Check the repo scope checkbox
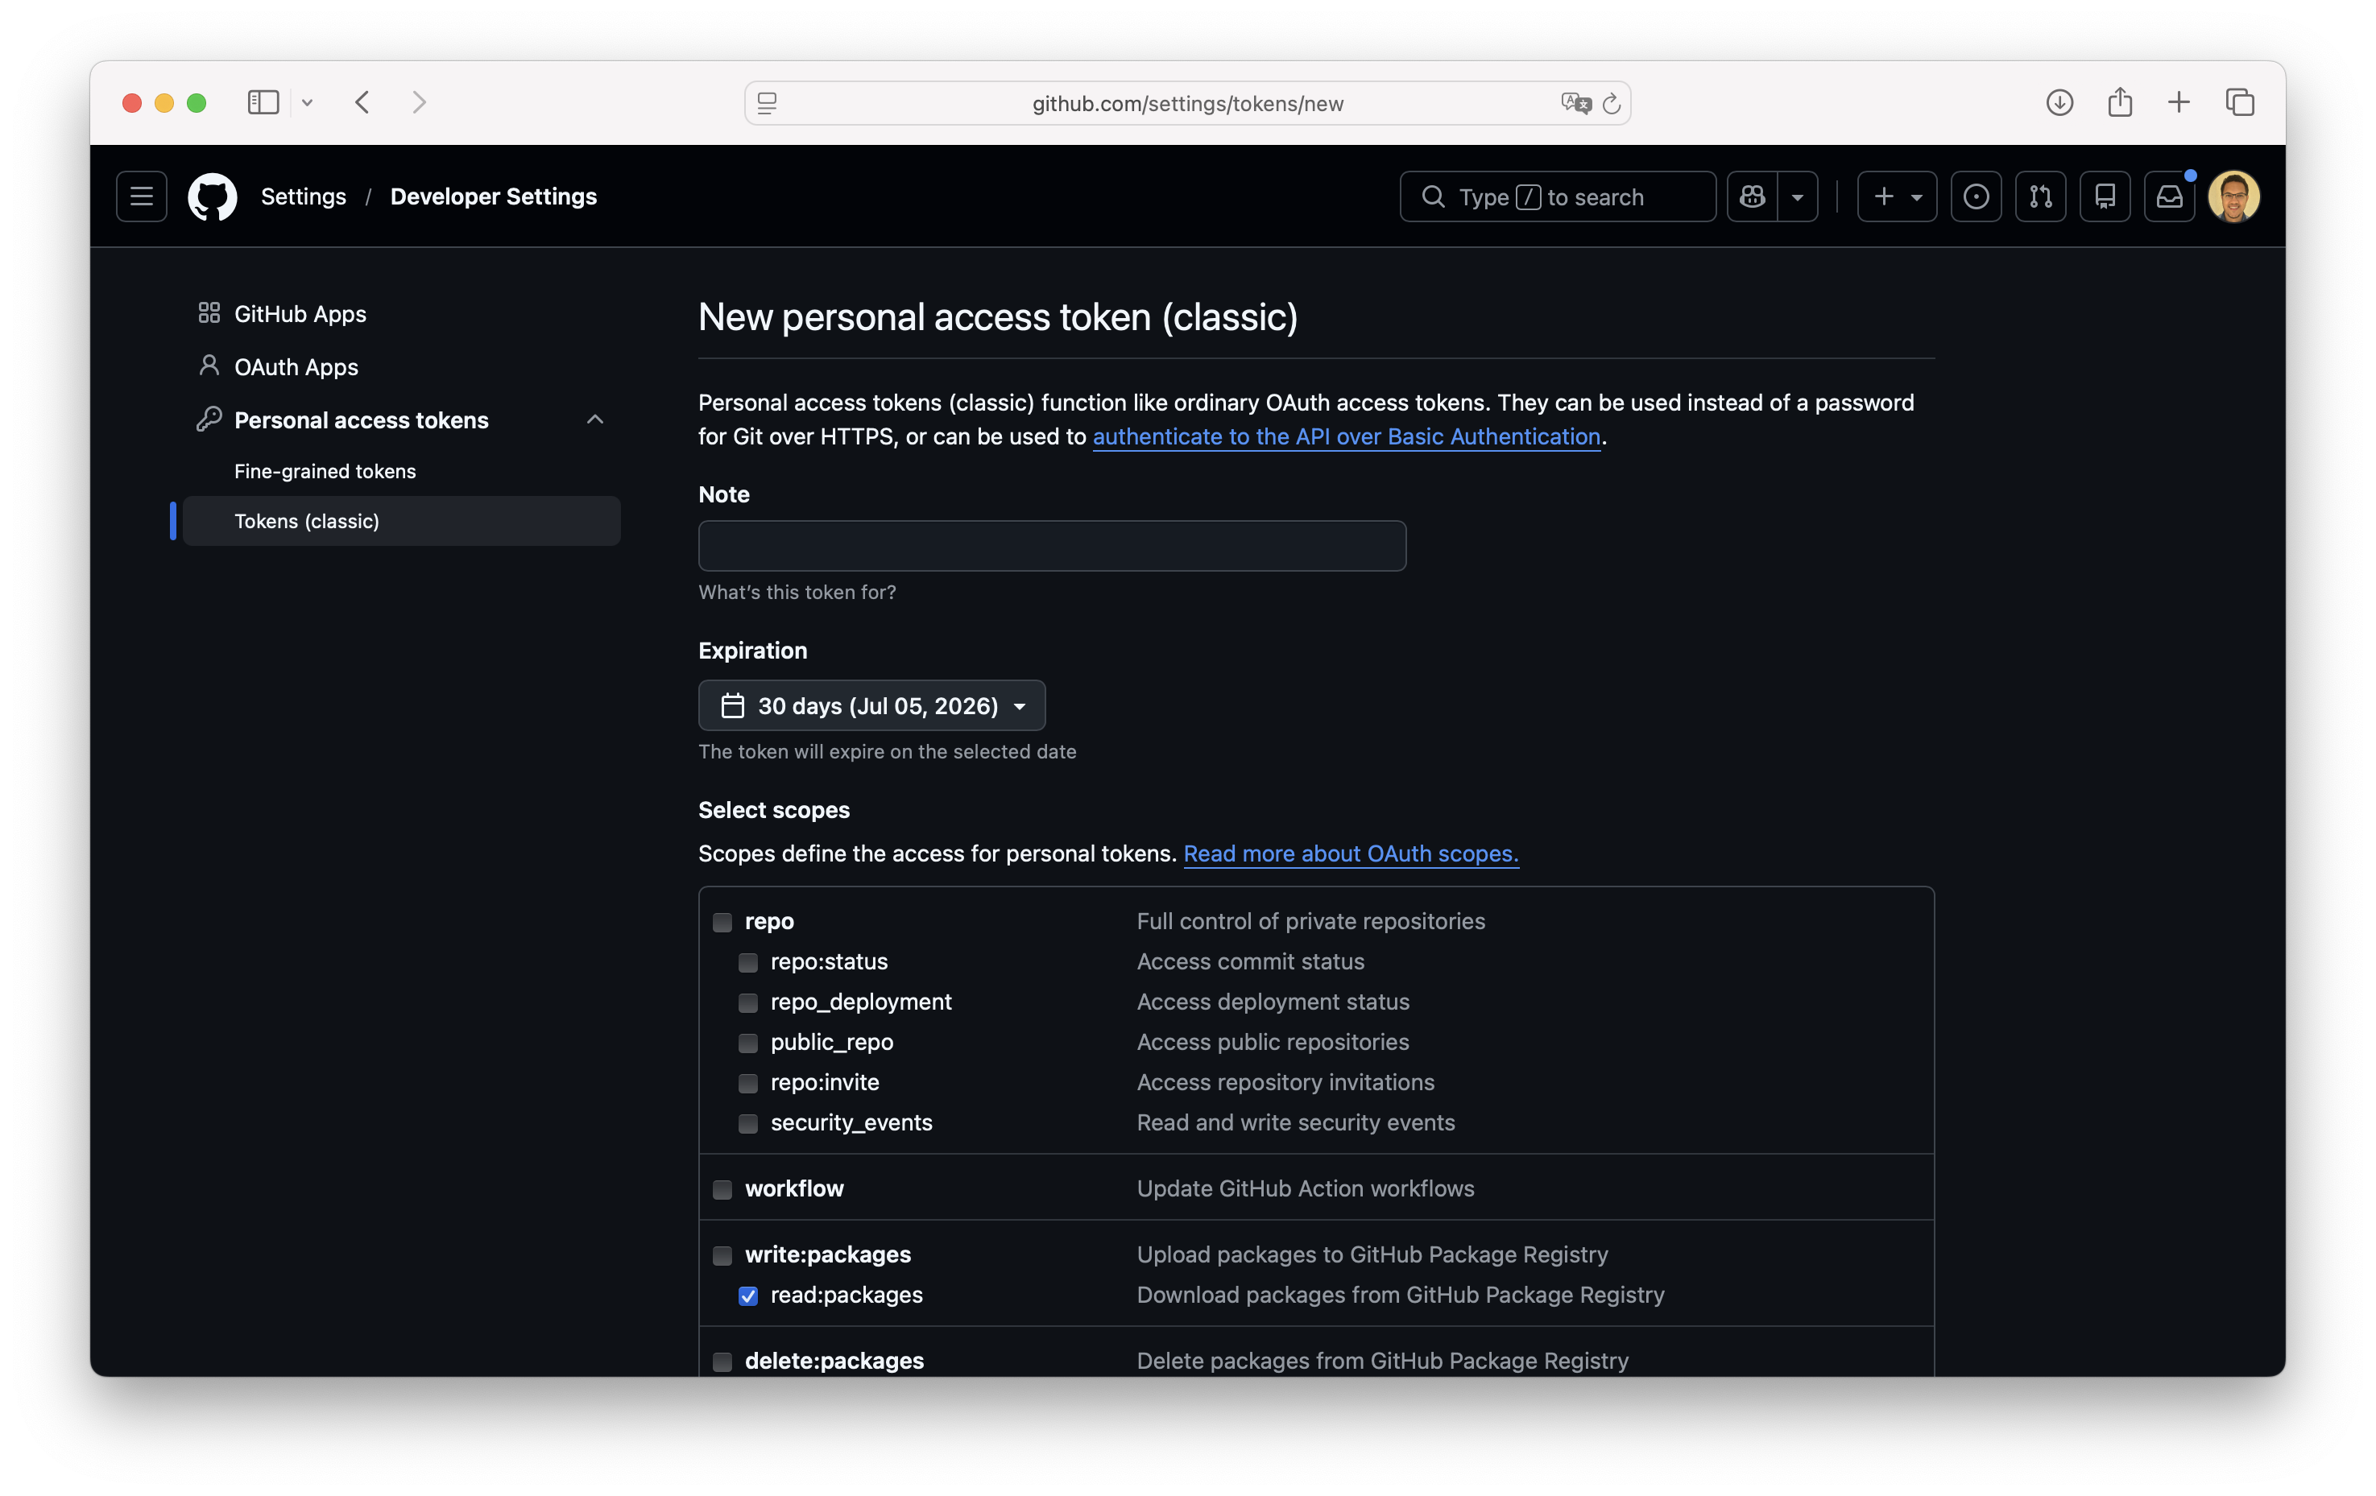This screenshot has height=1496, width=2376. click(722, 922)
